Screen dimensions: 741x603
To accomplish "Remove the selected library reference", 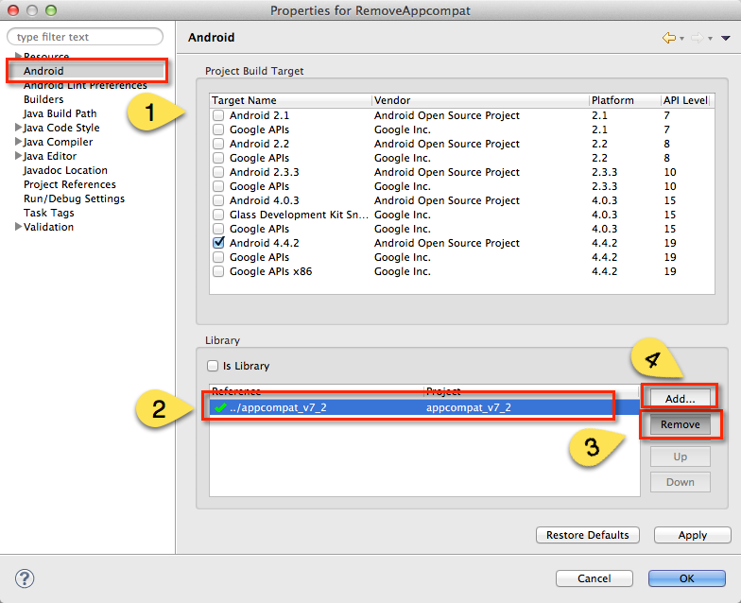I will pyautogui.click(x=680, y=424).
